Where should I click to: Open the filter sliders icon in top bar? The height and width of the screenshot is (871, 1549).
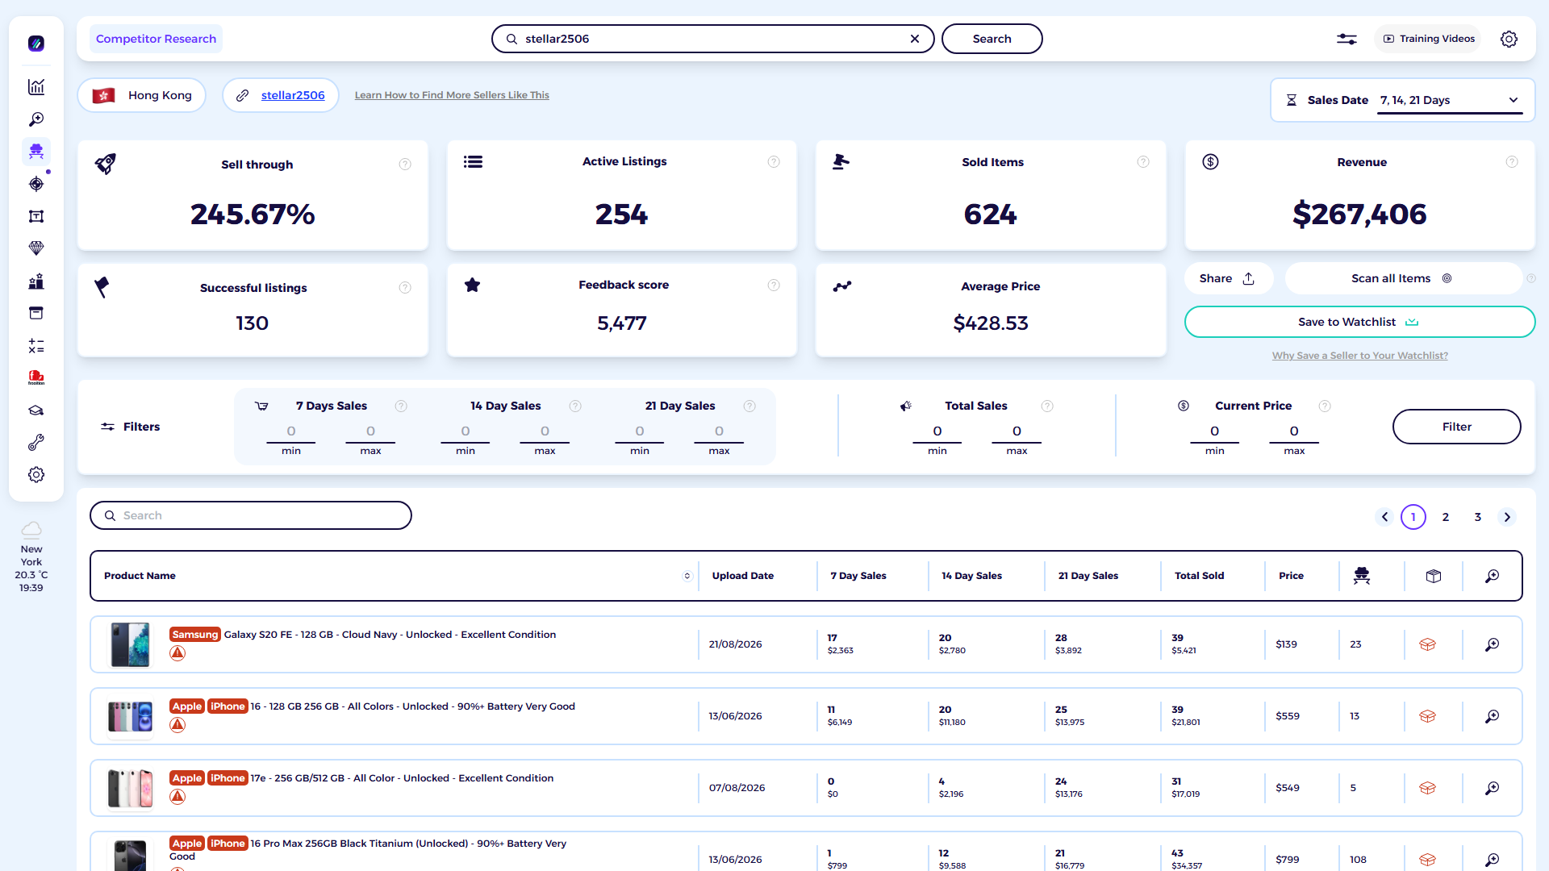point(1347,39)
